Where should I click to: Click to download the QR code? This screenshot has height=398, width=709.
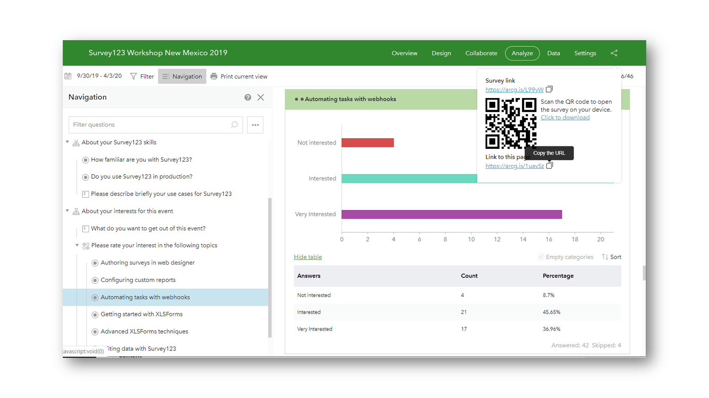tap(565, 118)
